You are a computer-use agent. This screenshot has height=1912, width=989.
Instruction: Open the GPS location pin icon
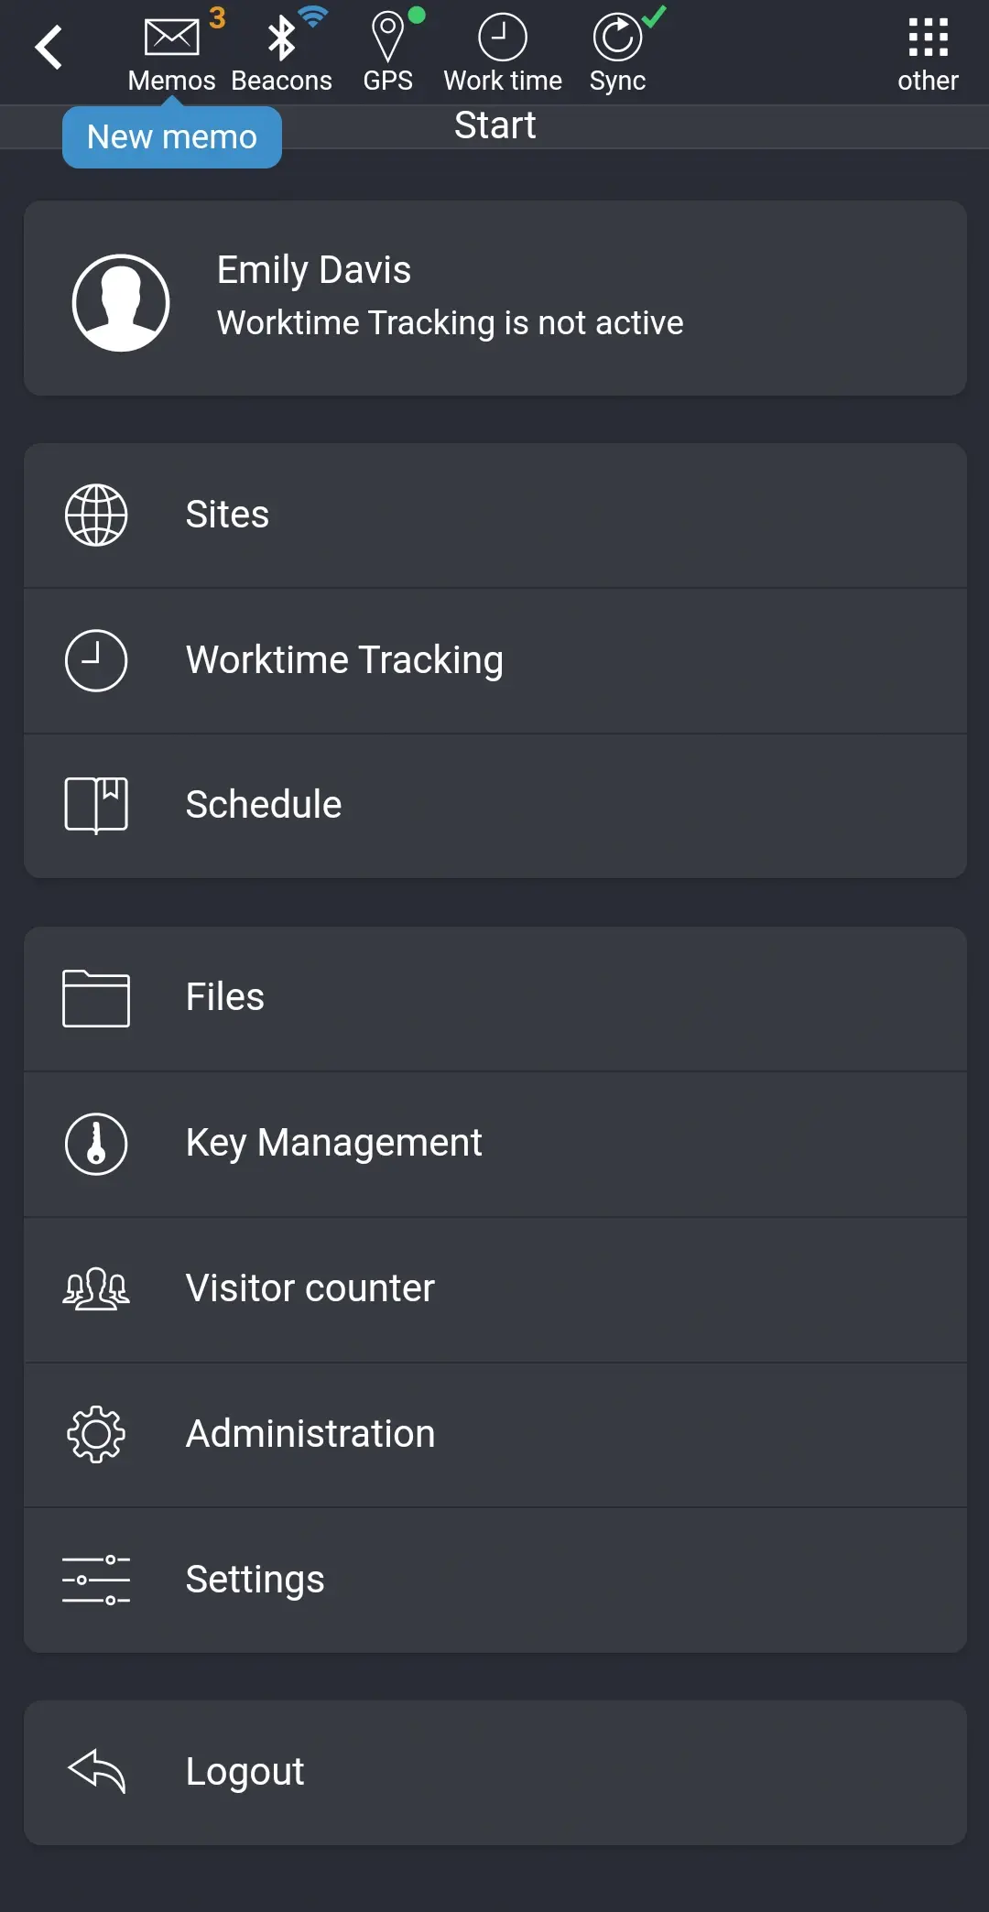point(387,38)
